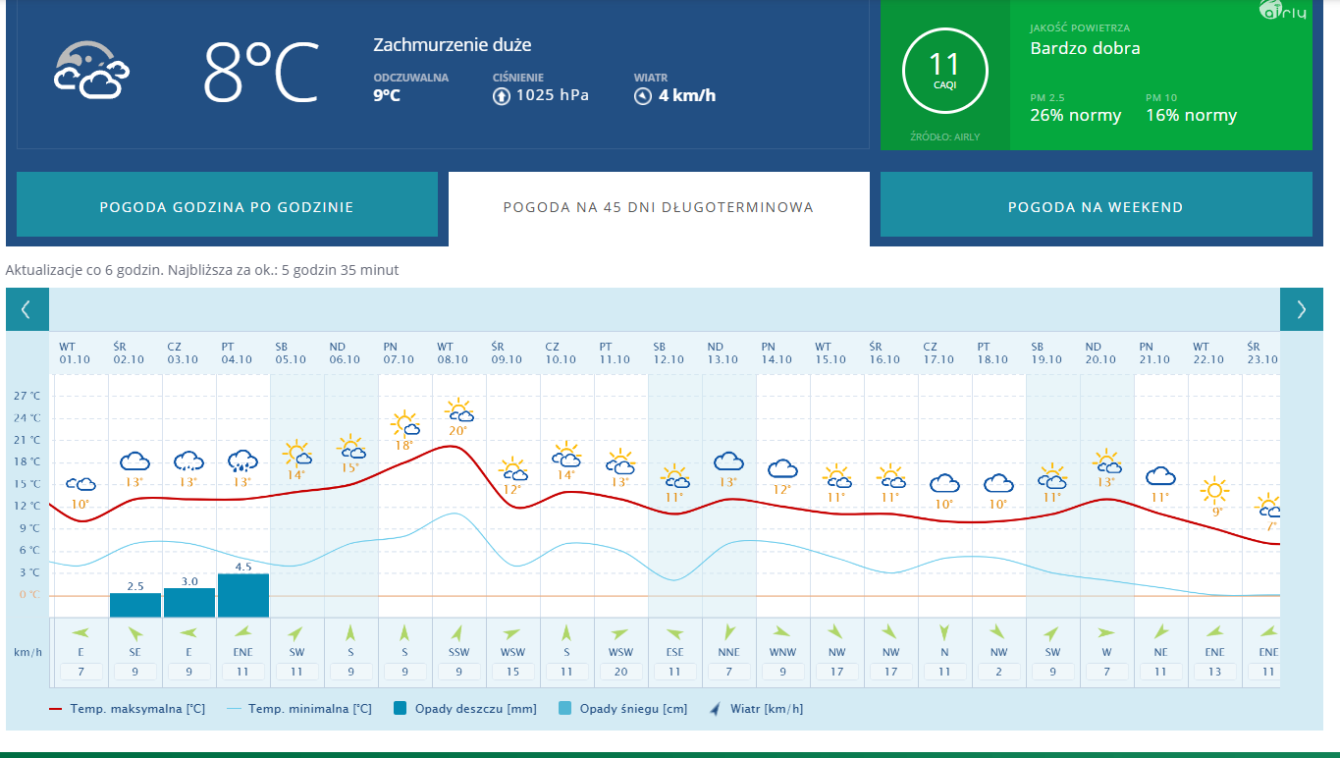The image size is (1340, 758).
Task: Click the sunny icon above 20° on WT 08.10
Action: (458, 410)
